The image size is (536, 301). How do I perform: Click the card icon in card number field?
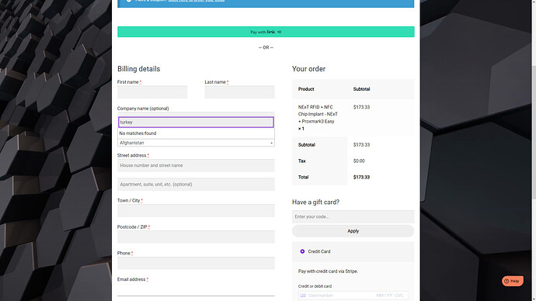[x=303, y=296]
